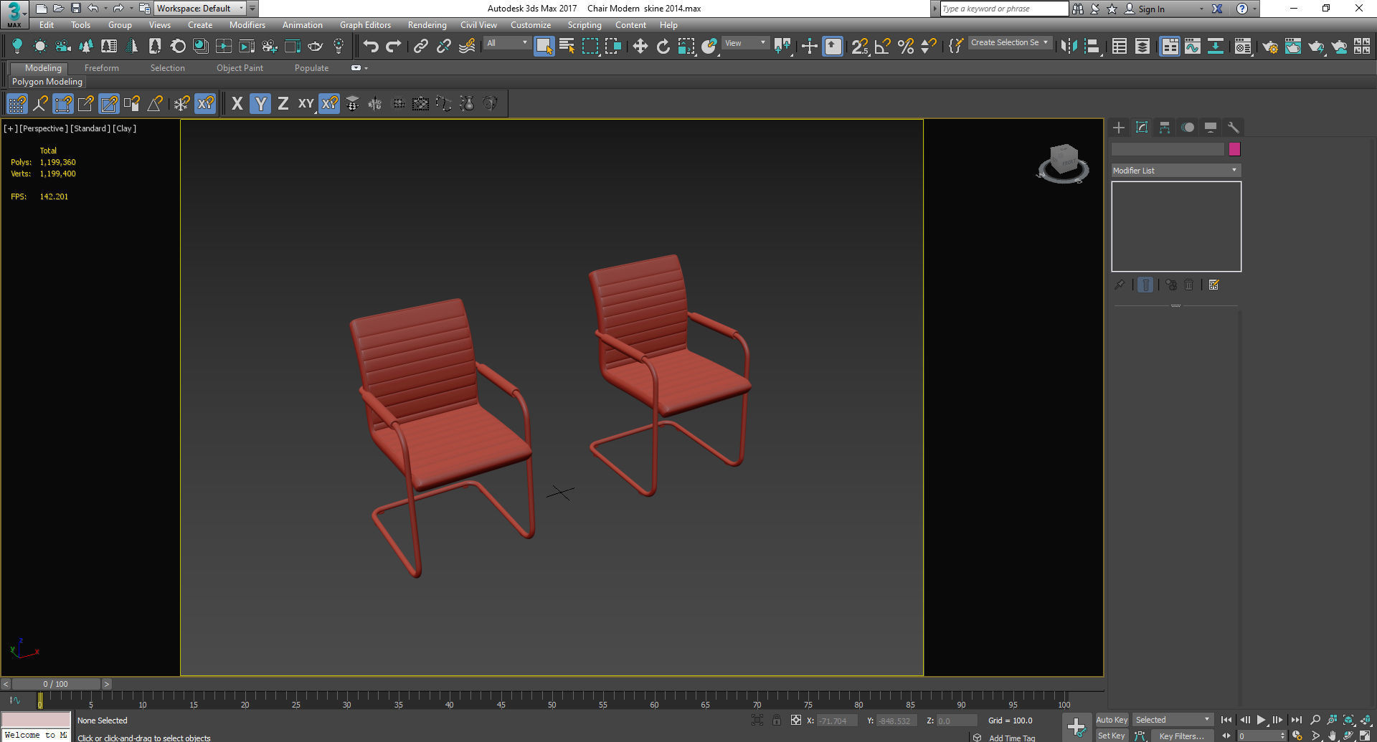Toggle Angle Snap on the toolbar
Screen dimensions: 1377x742
[883, 47]
